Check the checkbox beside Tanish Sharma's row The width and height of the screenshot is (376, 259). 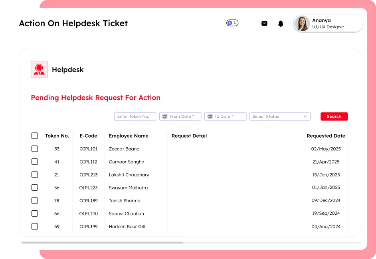(x=34, y=200)
